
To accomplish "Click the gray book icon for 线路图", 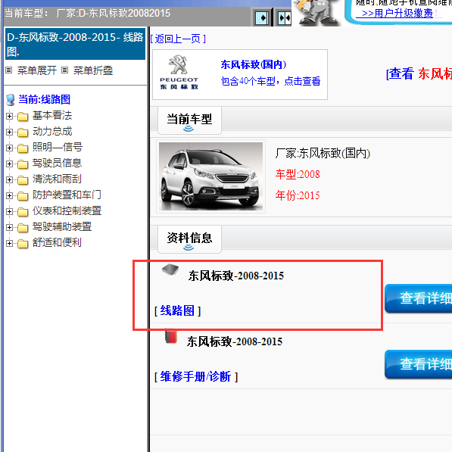I will tap(170, 270).
